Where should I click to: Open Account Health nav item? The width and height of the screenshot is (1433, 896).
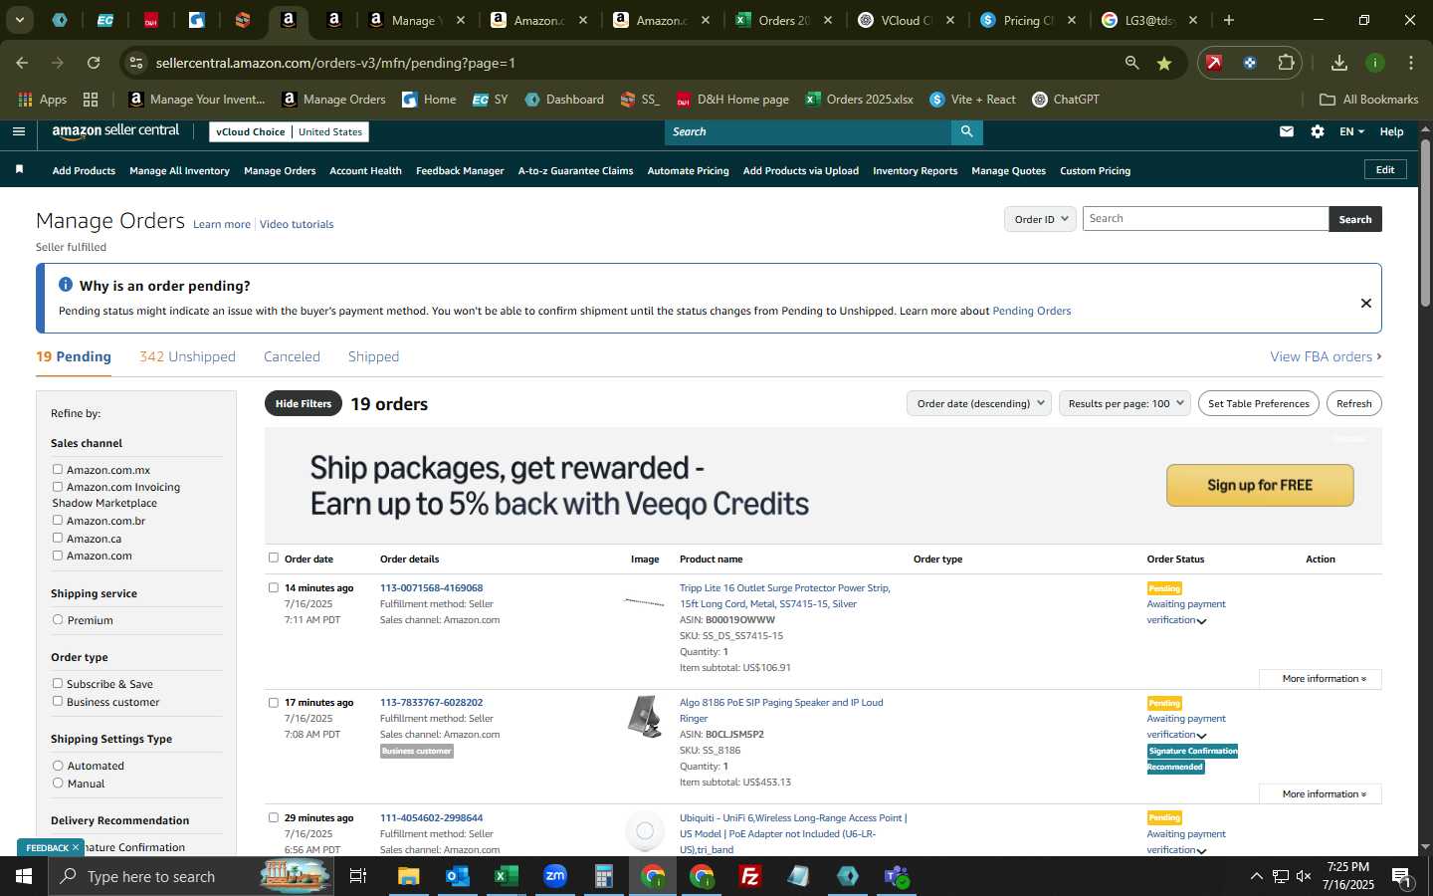(365, 170)
